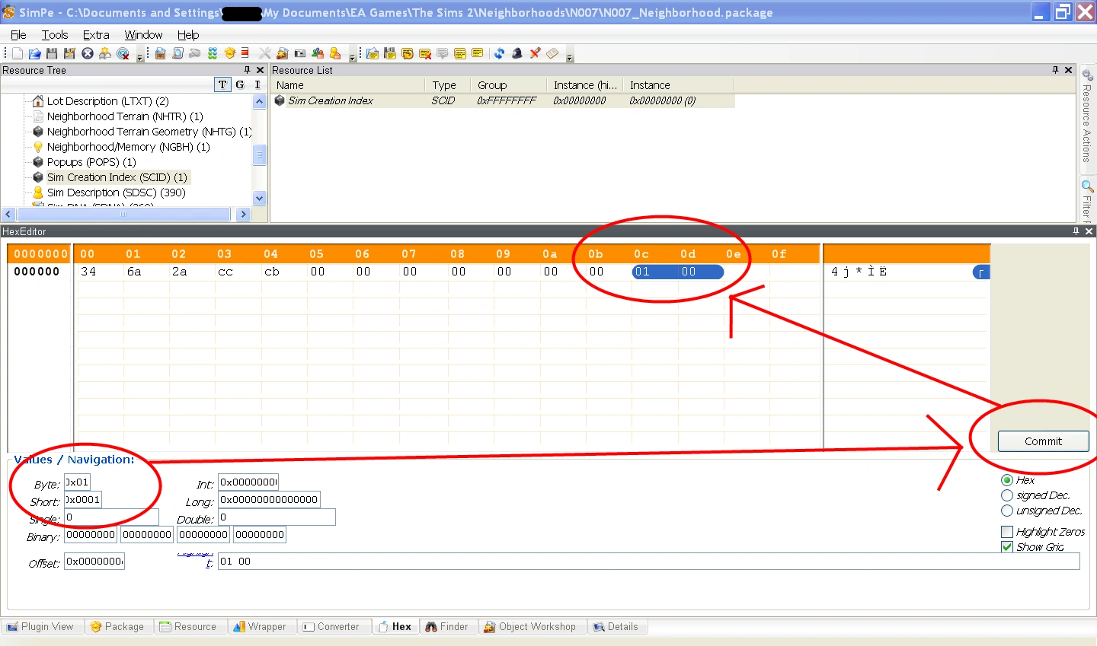Select the unsigned Dec. radio button
The width and height of the screenshot is (1097, 646).
tap(1007, 511)
